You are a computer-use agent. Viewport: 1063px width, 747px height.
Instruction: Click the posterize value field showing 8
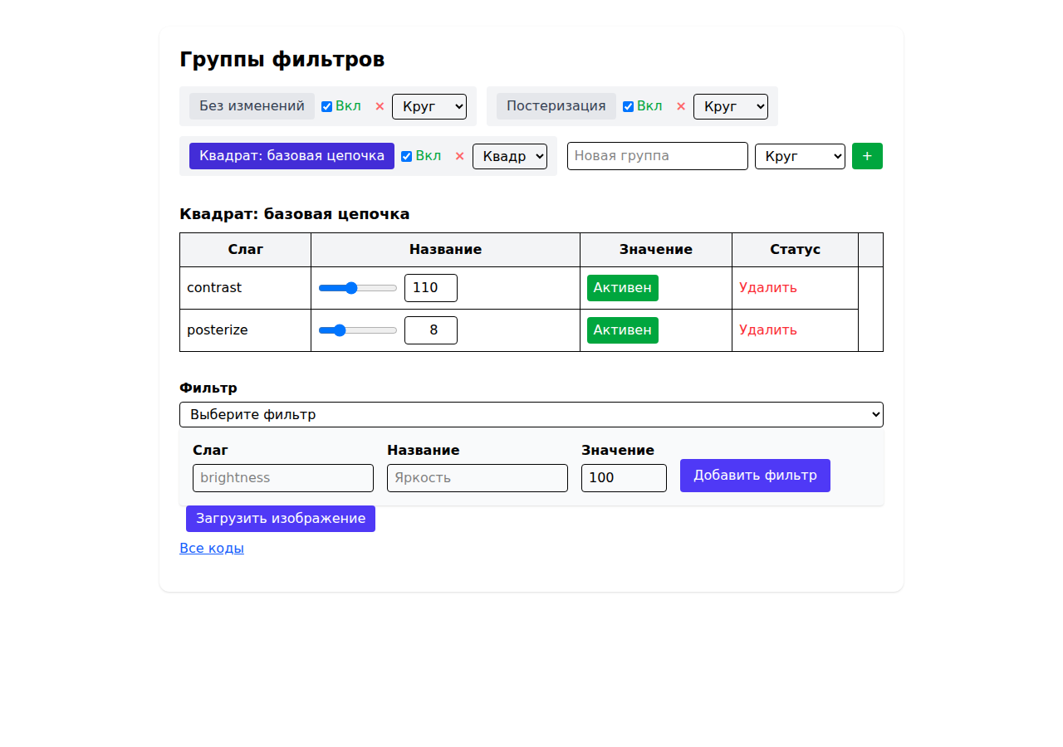431,330
